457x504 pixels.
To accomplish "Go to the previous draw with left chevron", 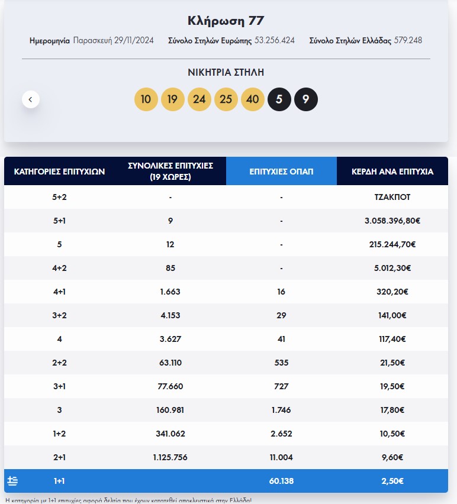I will [31, 99].
